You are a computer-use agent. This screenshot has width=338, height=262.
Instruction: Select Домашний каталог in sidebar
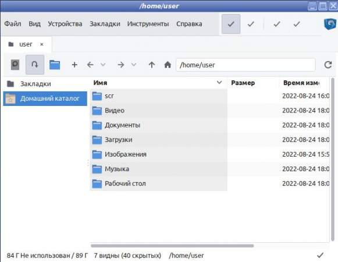tap(45, 98)
